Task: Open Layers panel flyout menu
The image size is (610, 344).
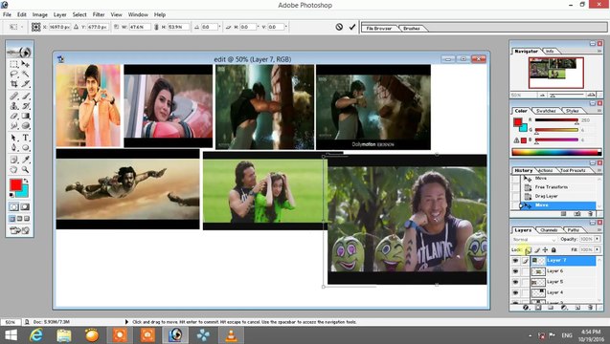Action: tap(599, 230)
